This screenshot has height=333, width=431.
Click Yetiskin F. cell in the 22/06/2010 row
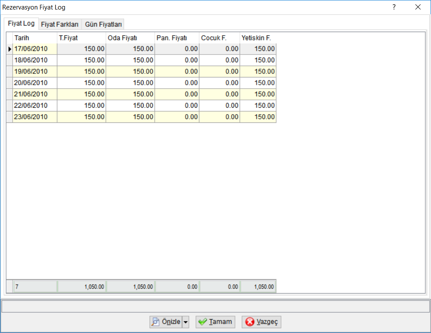(x=258, y=106)
